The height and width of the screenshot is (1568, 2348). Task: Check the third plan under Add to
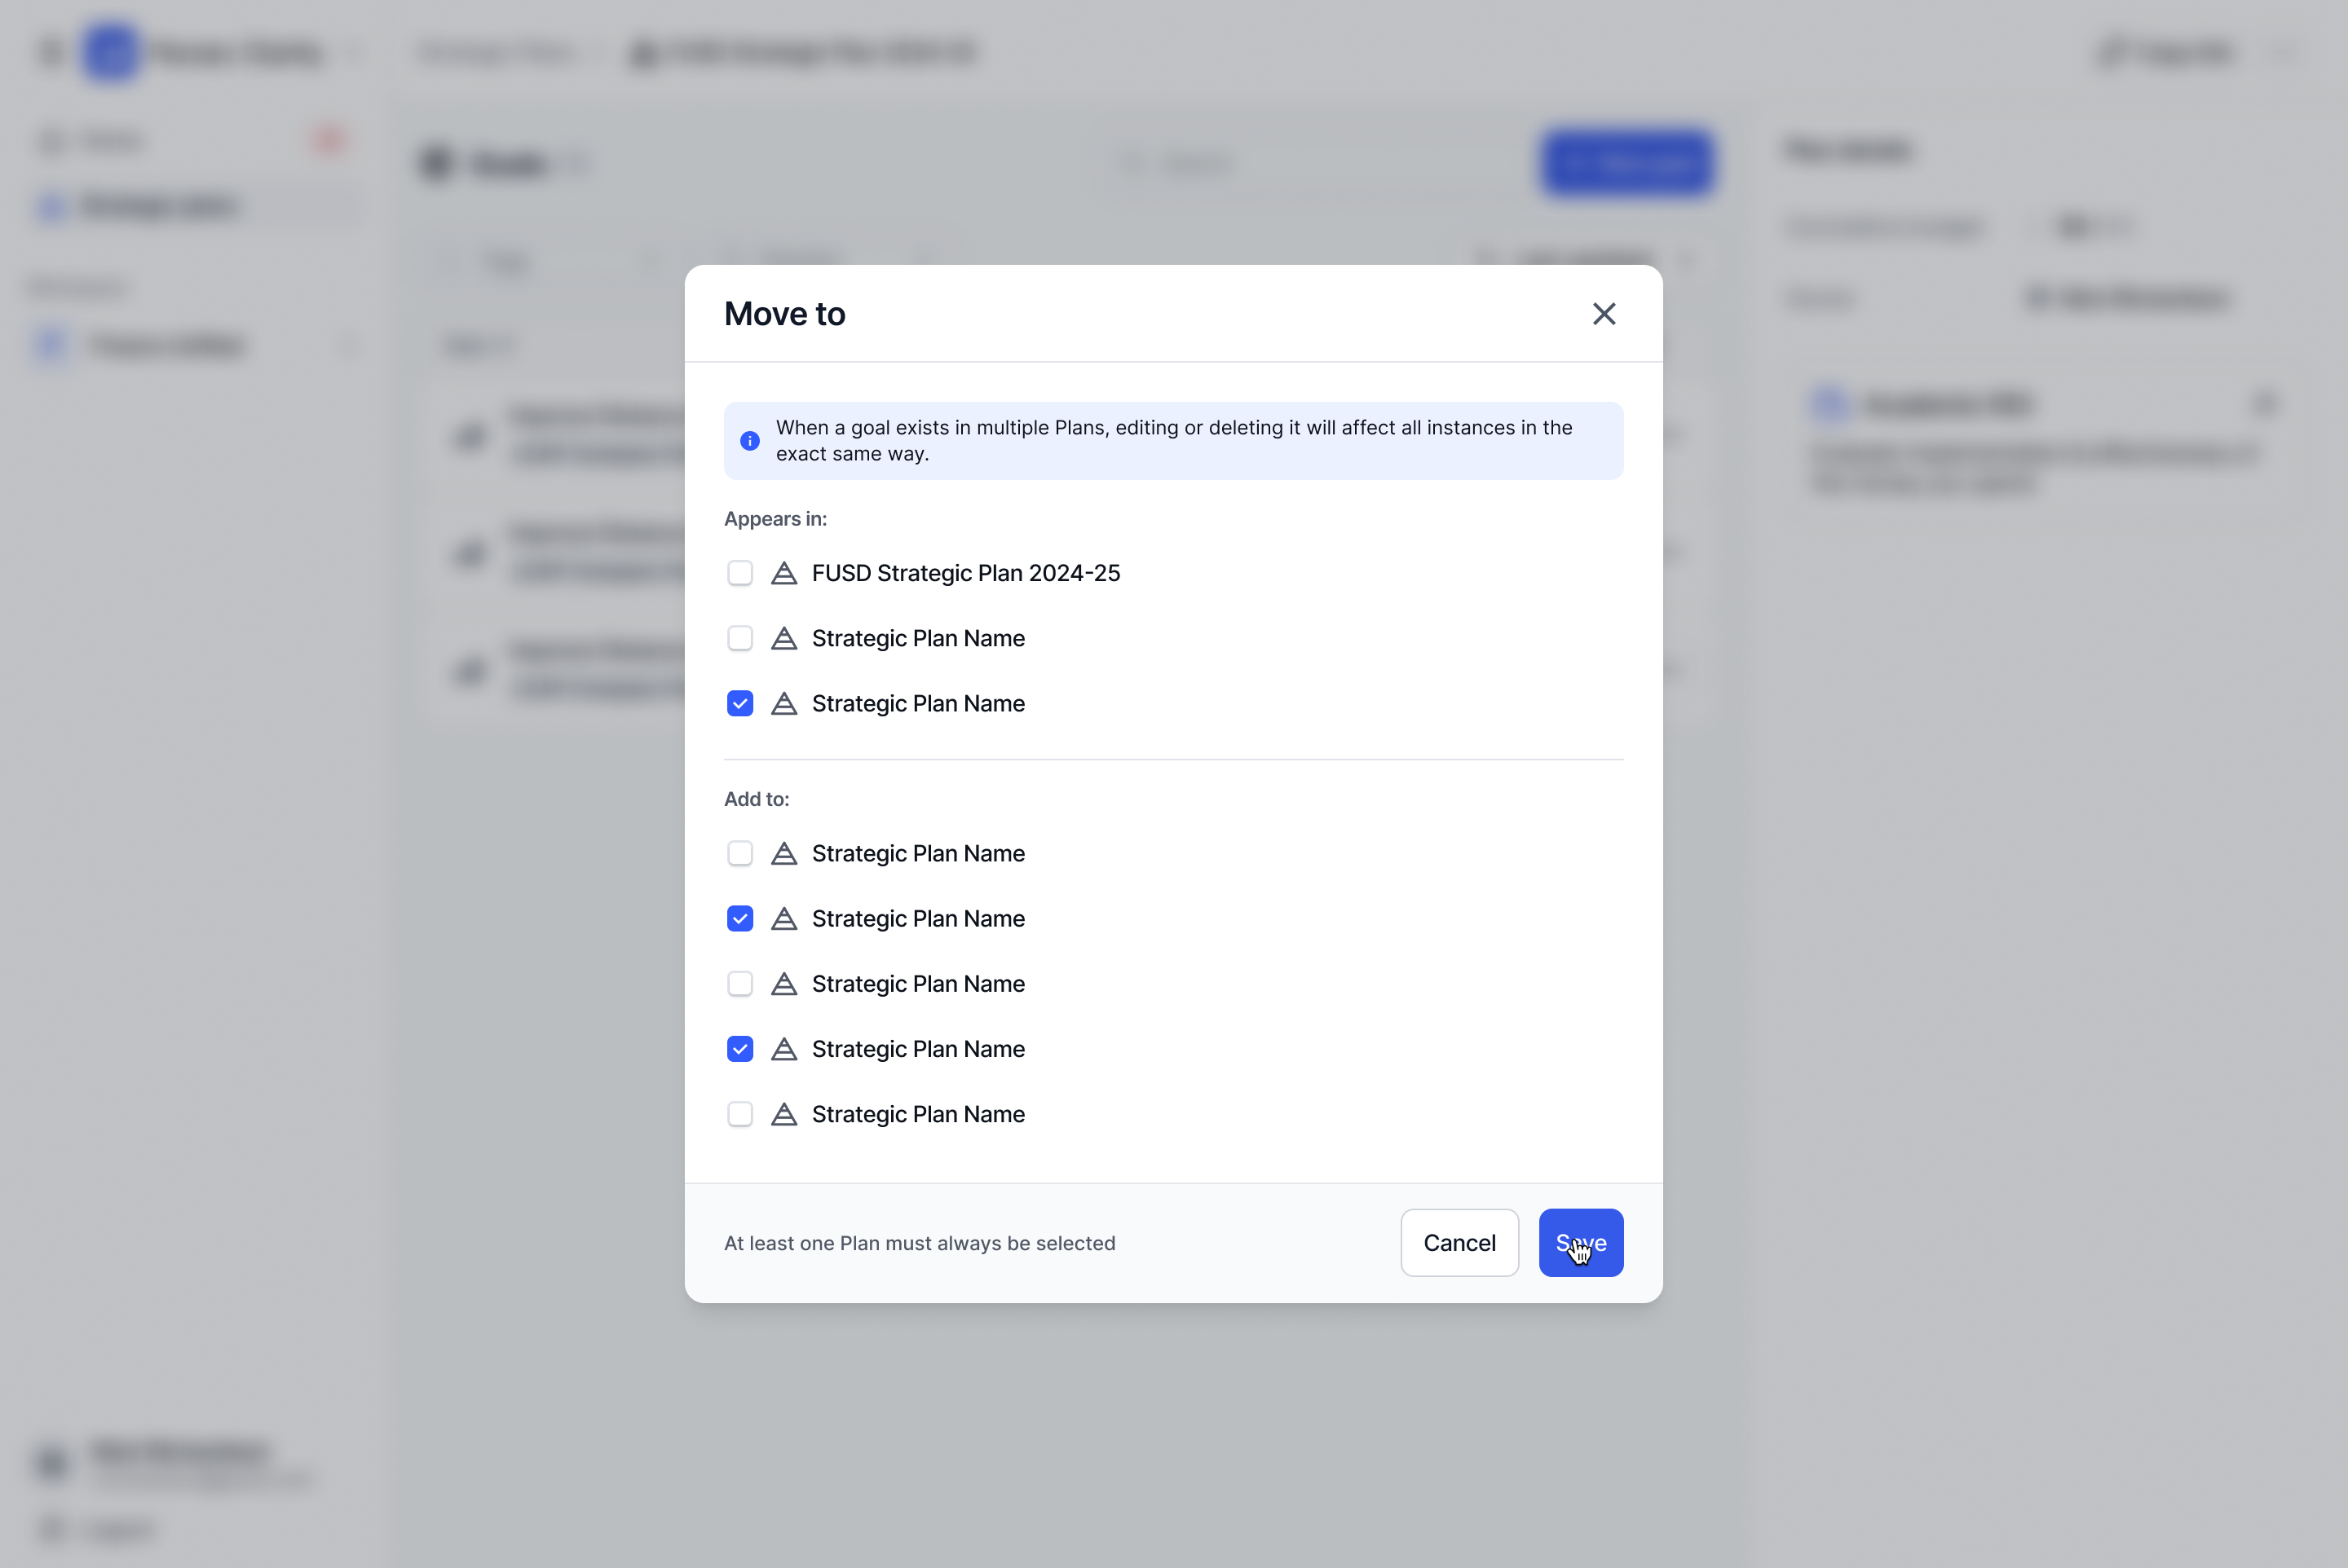[740, 984]
